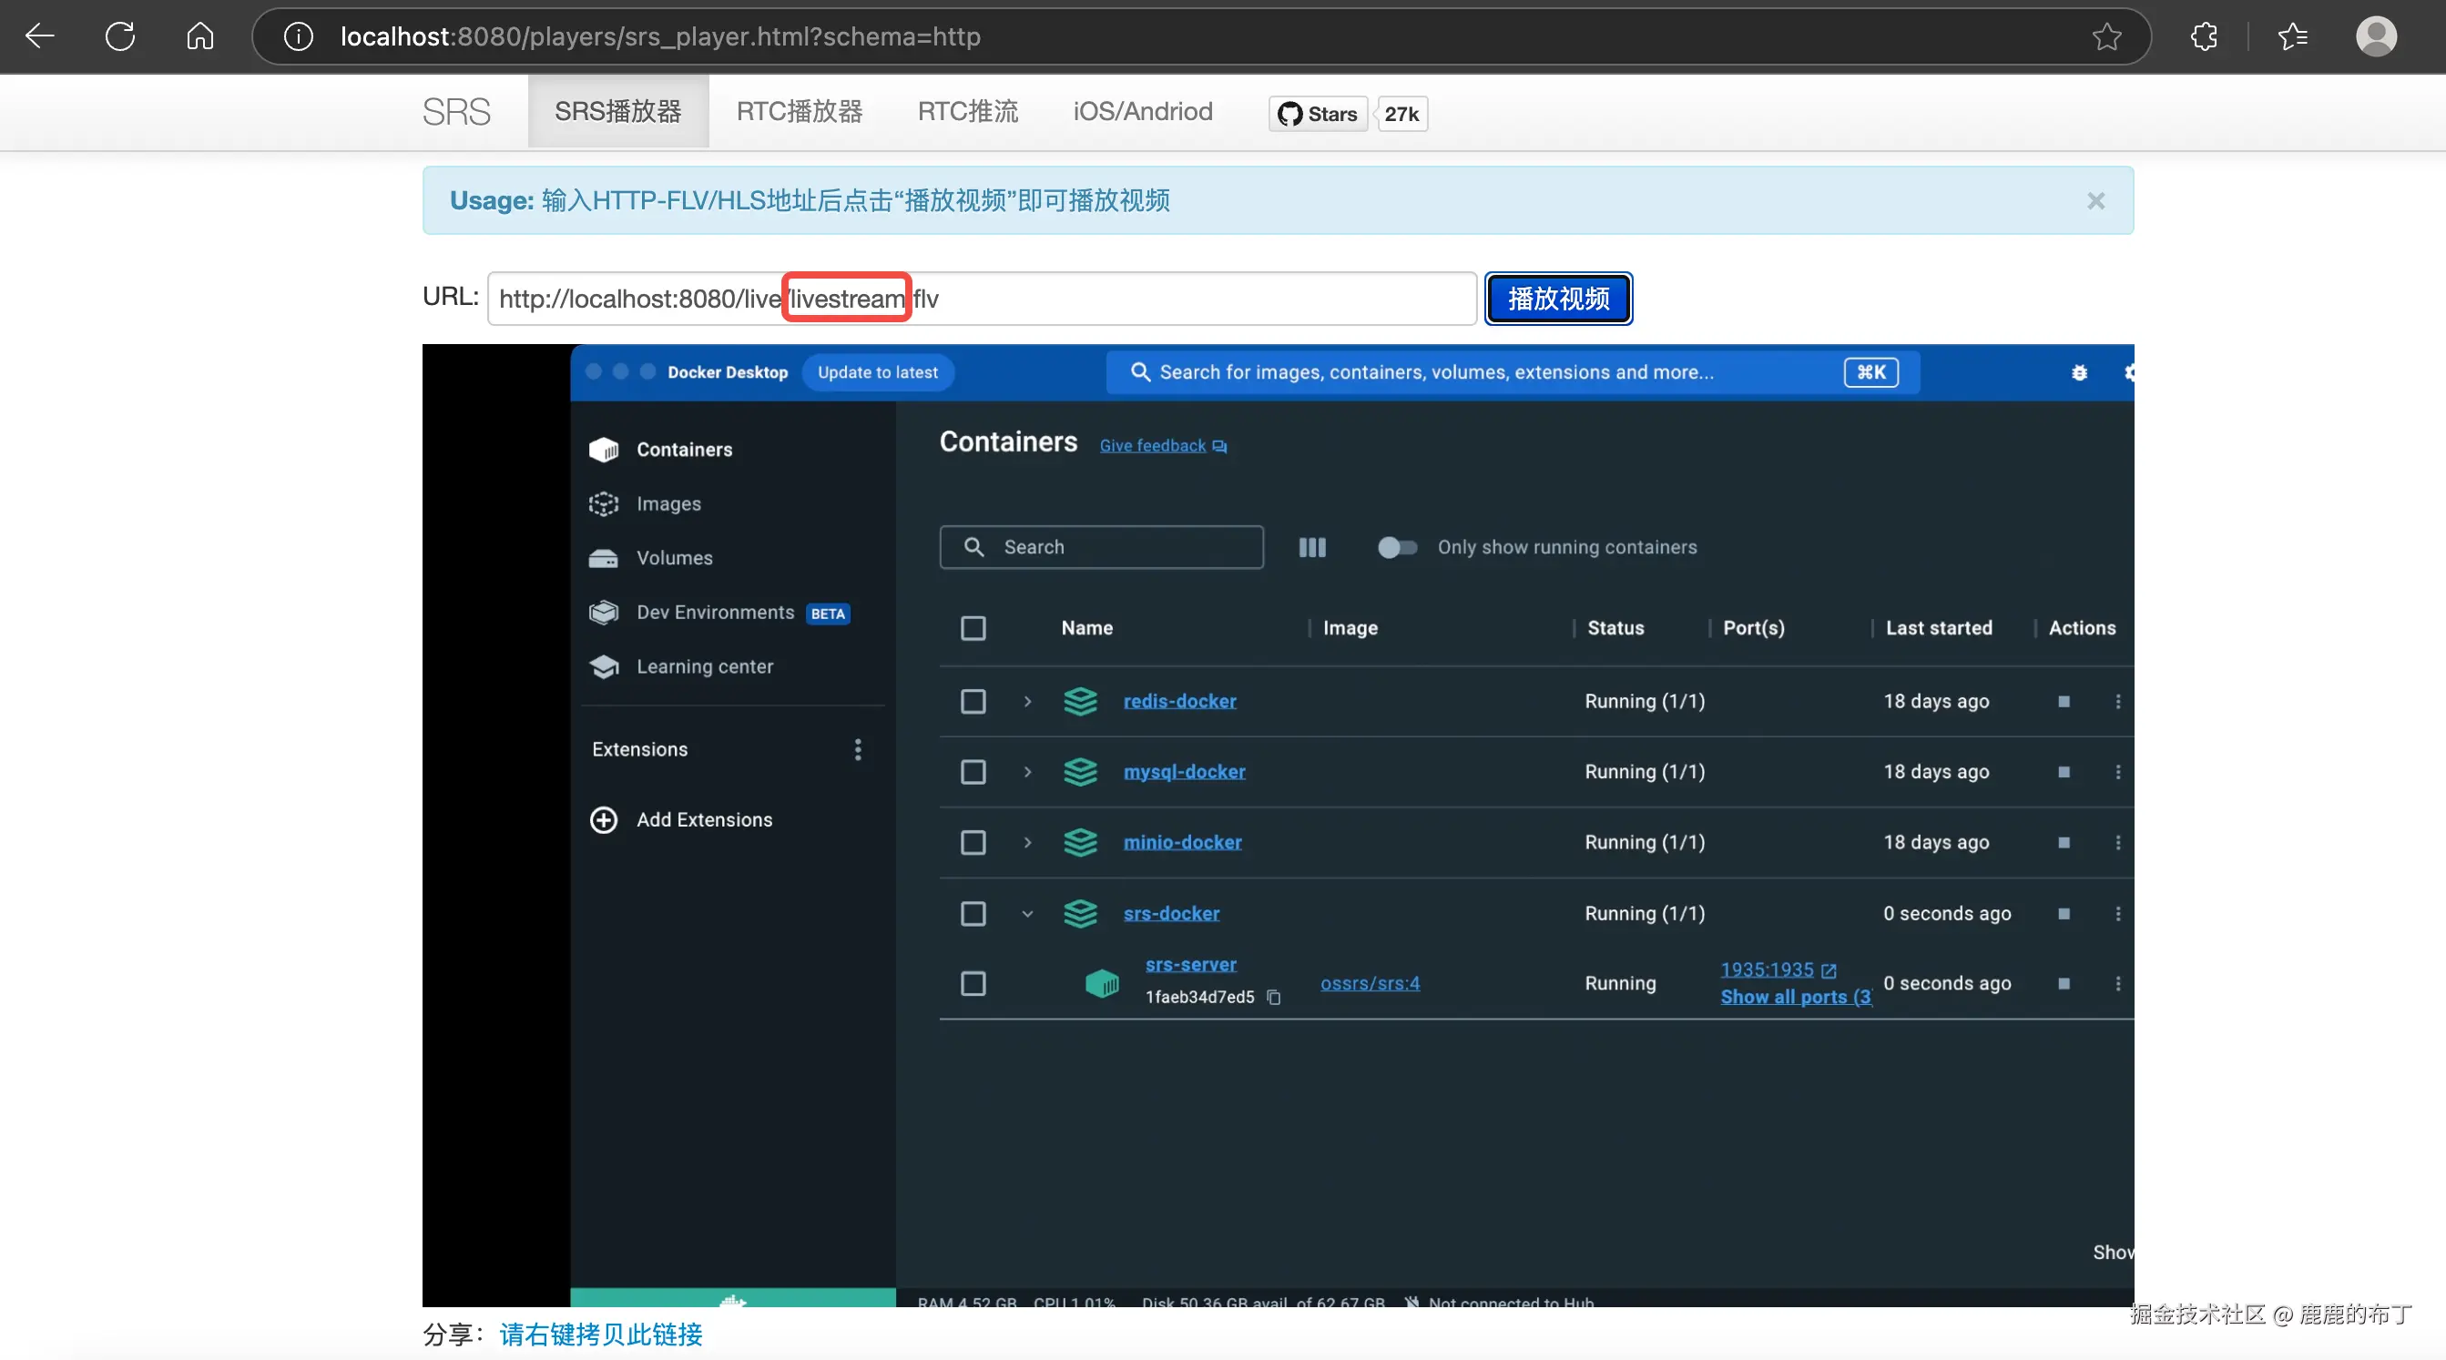Click the Docker Desktop global search bar
The height and width of the screenshot is (1360, 2446).
click(x=1512, y=372)
